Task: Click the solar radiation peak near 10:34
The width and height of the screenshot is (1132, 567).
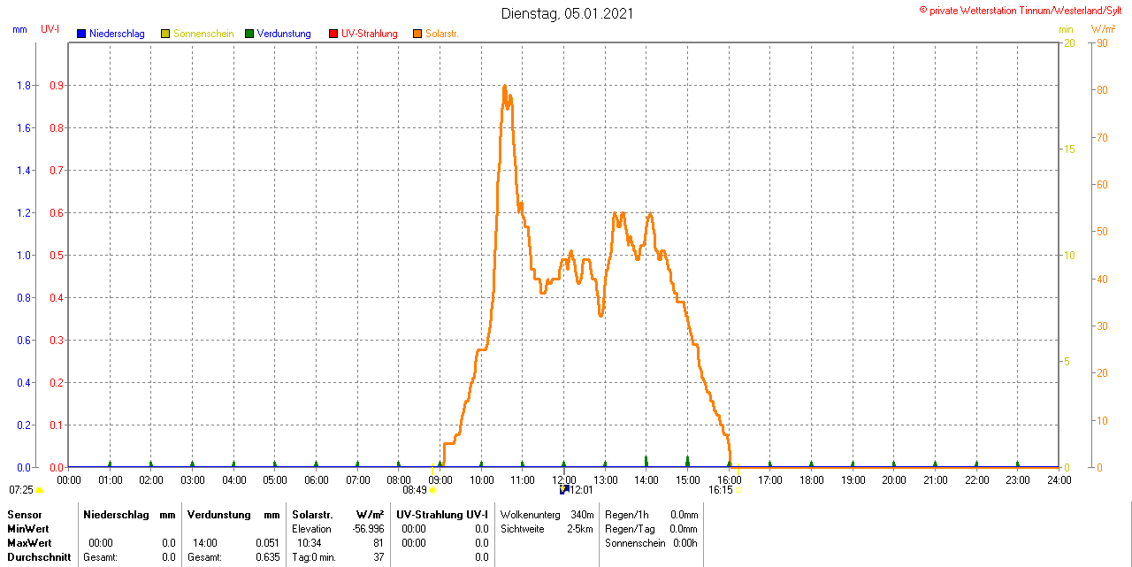Action: tap(504, 87)
